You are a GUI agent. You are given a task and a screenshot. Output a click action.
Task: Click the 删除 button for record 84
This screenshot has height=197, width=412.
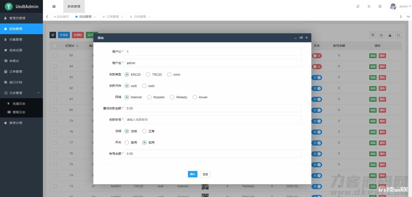pos(382,67)
